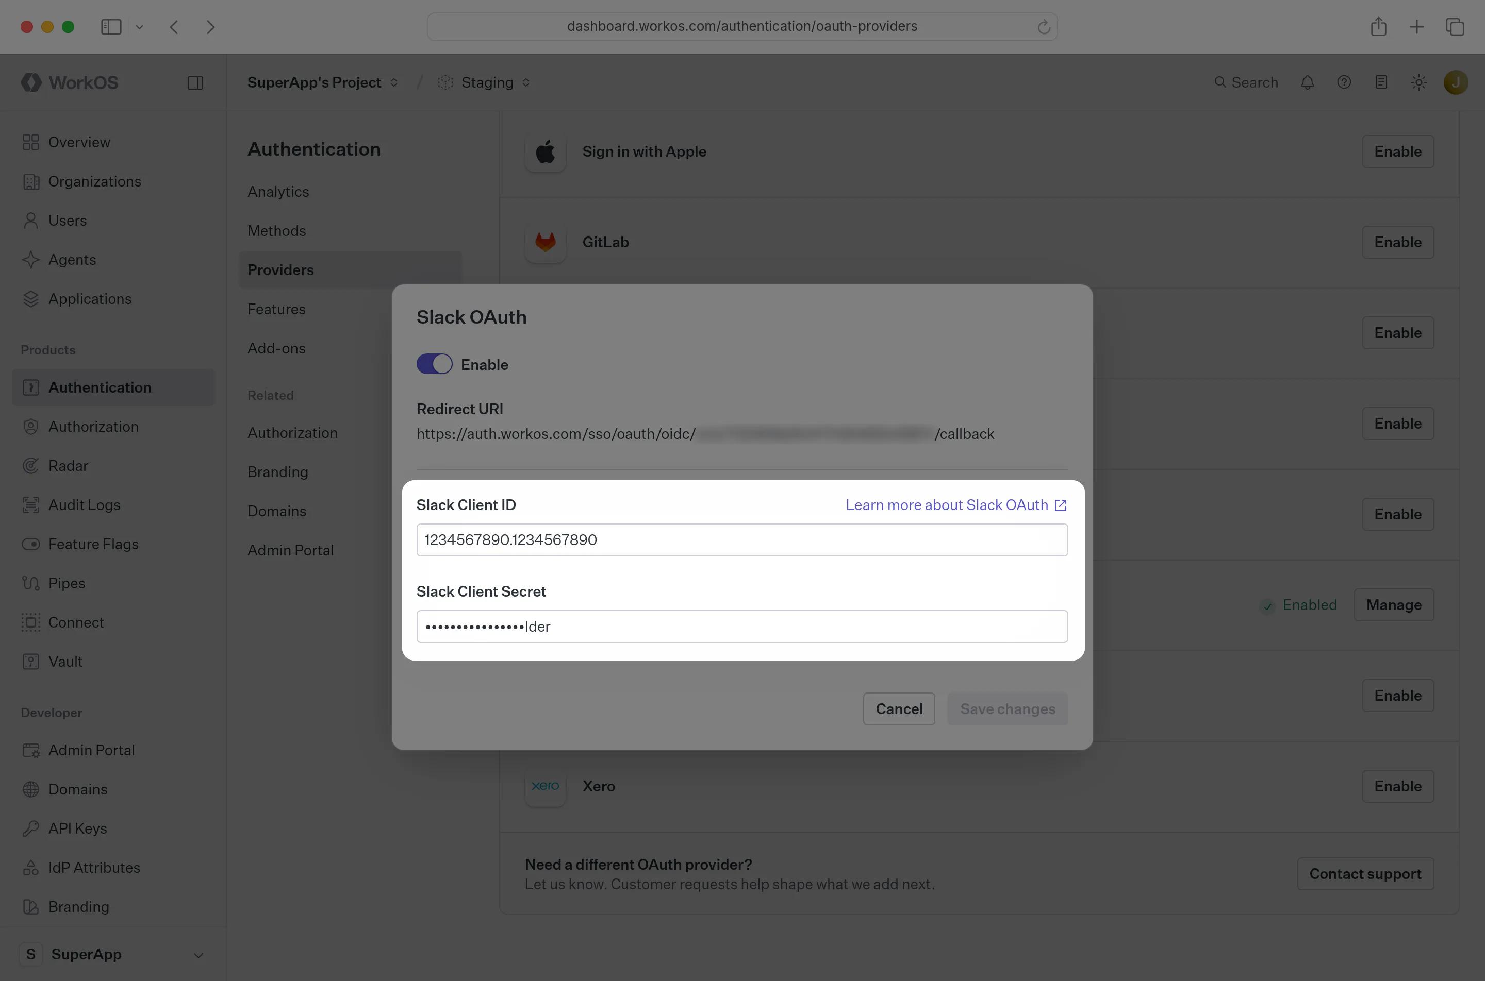Open Organizations in the sidebar
This screenshot has height=981, width=1485.
[x=113, y=181]
